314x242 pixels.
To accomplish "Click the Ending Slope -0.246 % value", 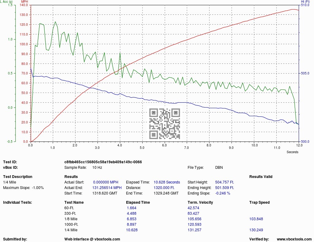I will [x=223, y=193].
